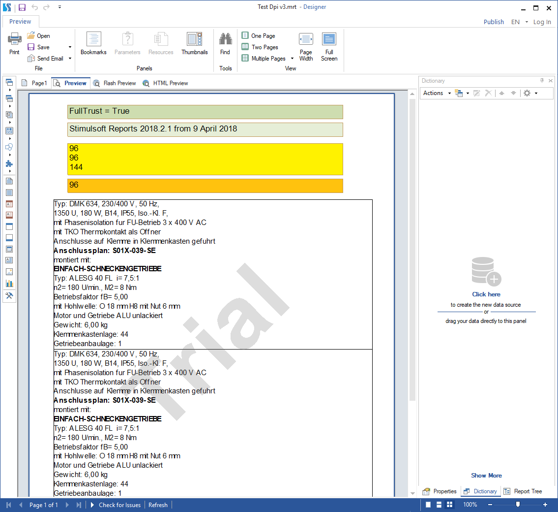Send the report by email
The image size is (558, 512).
pos(46,59)
